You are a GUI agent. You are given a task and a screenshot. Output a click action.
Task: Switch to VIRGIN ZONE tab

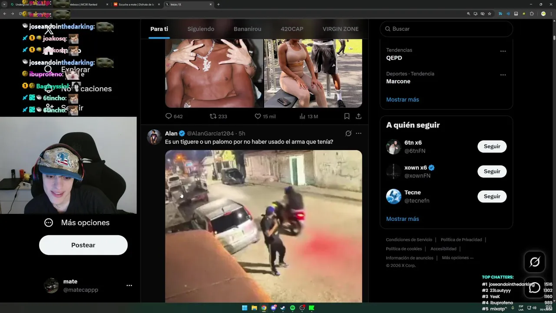pyautogui.click(x=341, y=29)
